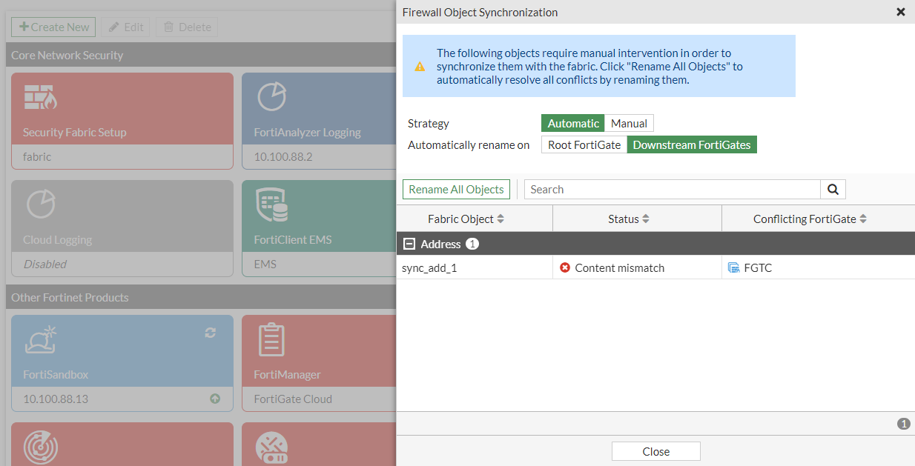Click Create New in the background page
The image size is (915, 466).
(x=53, y=27)
